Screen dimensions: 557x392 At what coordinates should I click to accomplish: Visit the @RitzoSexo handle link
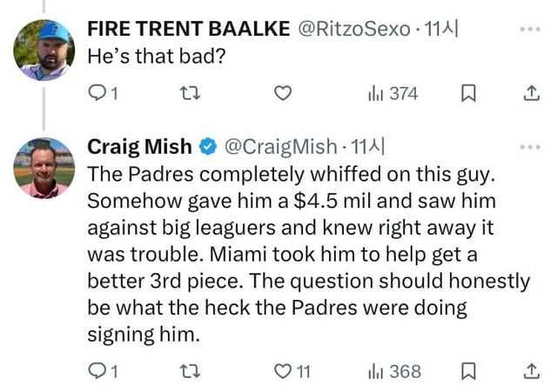pos(356,29)
